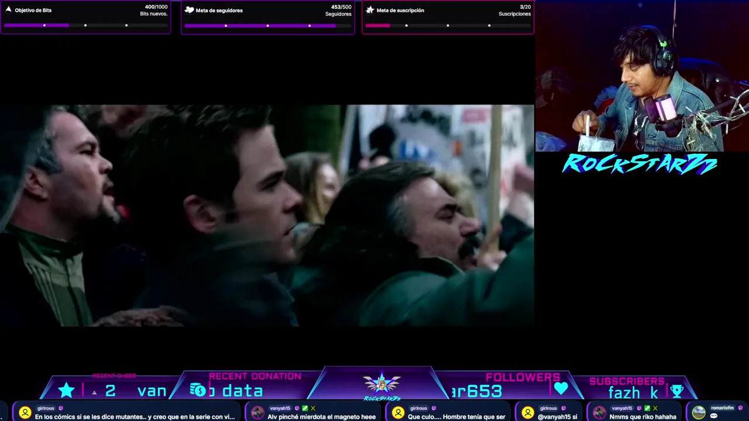Click the 'ar653' follower name
This screenshot has width=749, height=421.
coord(476,391)
